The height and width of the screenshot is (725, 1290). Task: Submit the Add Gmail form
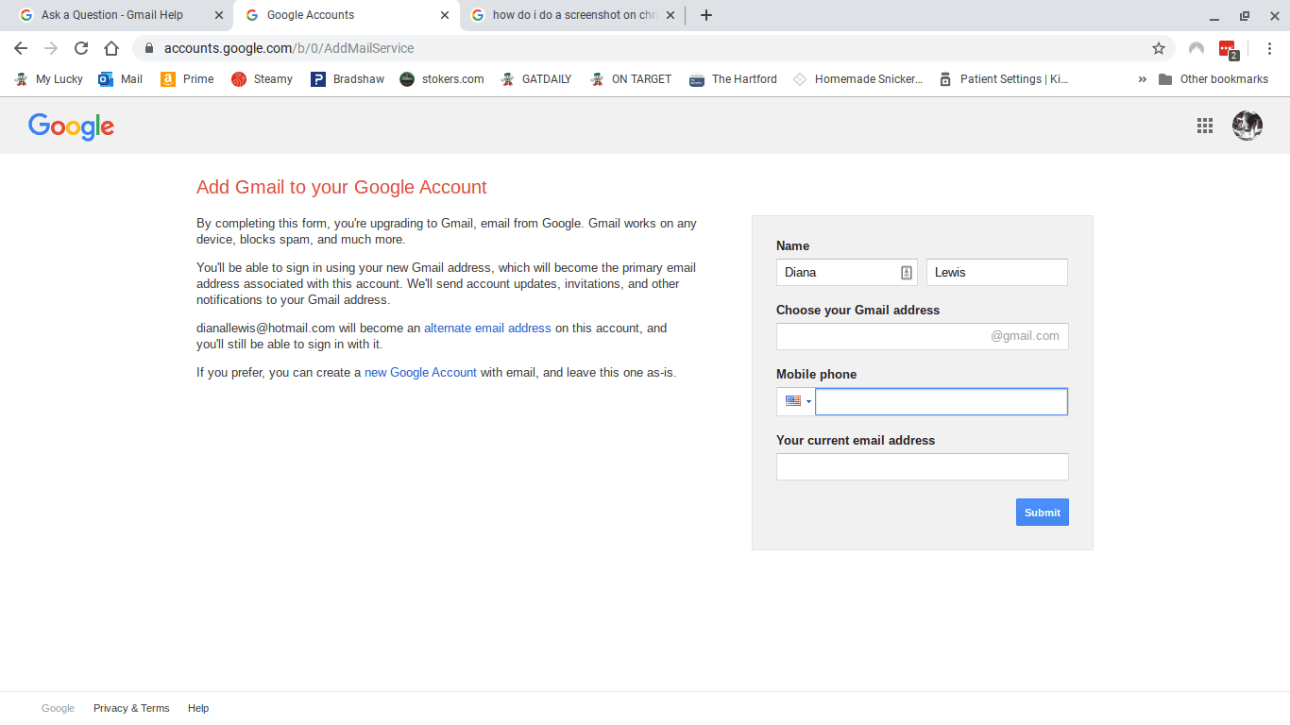(x=1043, y=513)
